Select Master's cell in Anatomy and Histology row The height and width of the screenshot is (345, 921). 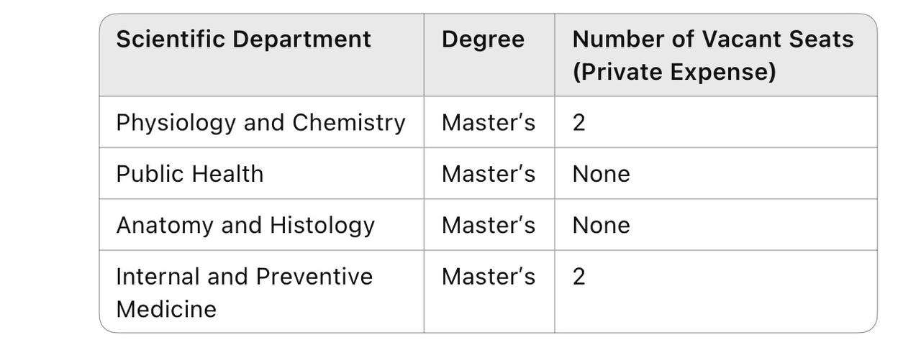[x=488, y=226]
